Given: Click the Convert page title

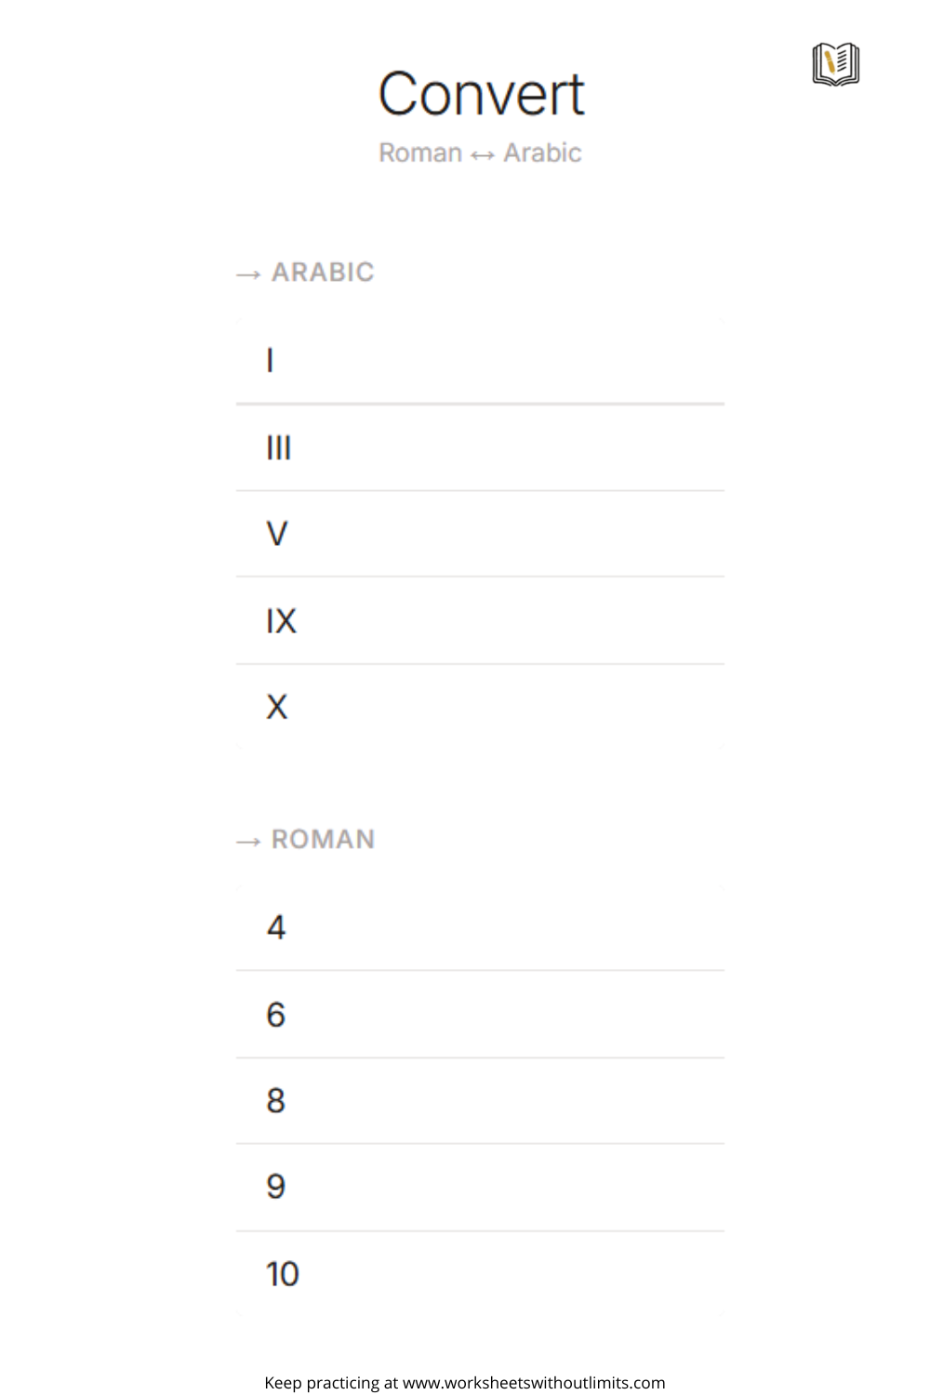Looking at the screenshot, I should coord(481,95).
